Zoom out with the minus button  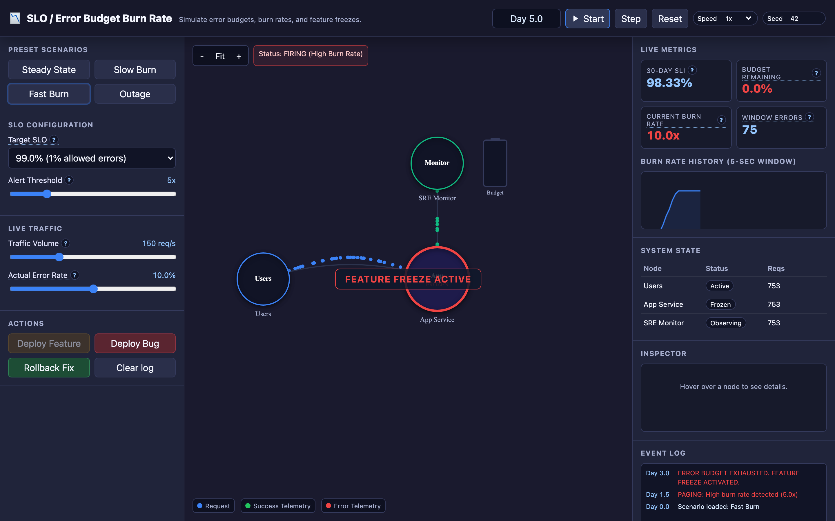[x=202, y=56]
